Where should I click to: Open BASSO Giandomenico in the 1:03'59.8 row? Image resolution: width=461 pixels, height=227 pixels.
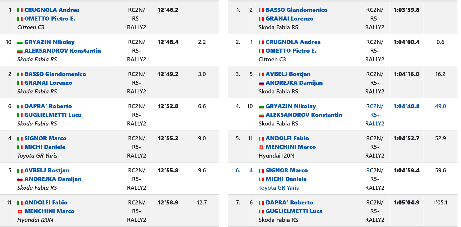(x=297, y=10)
